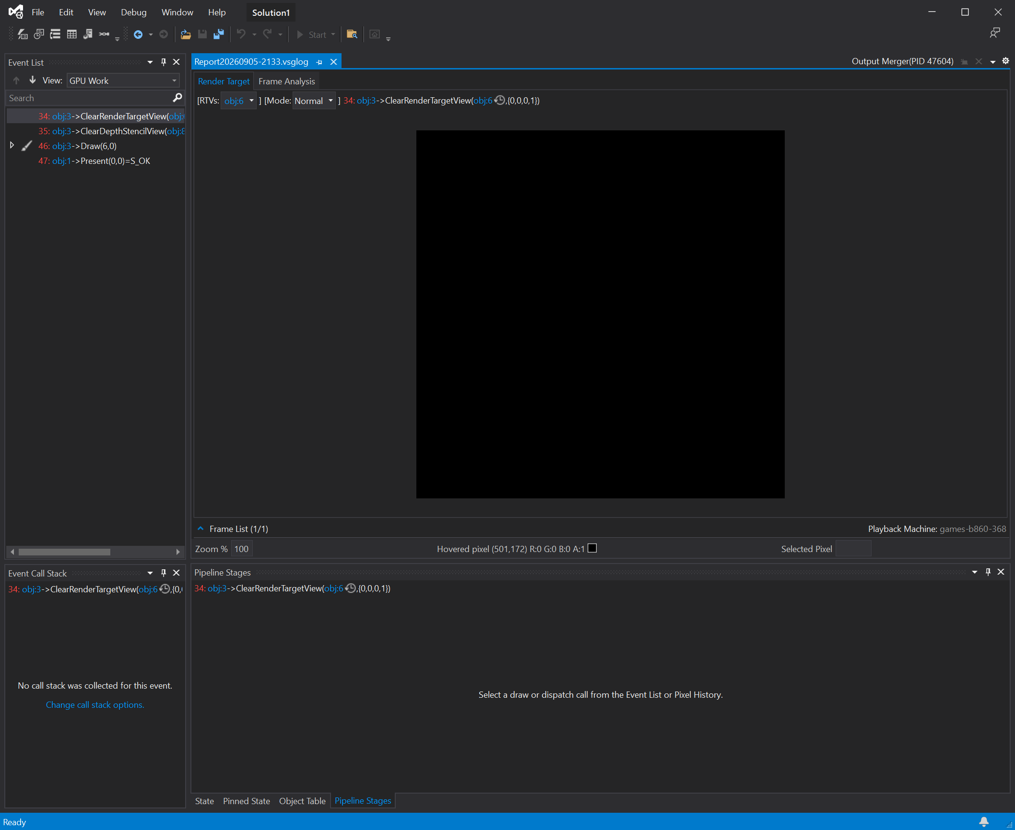Open the RTVs obj:6 dropdown
The image size is (1015, 830).
point(238,101)
